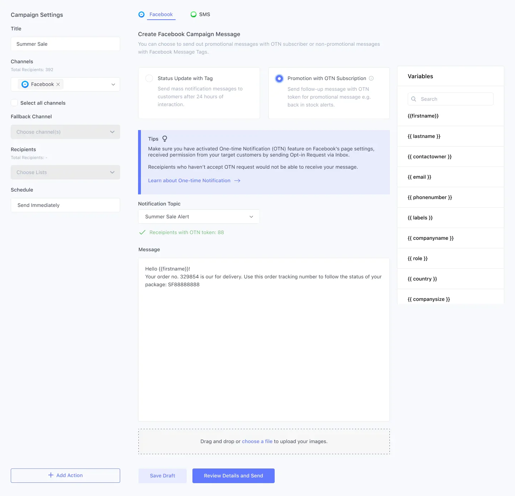
Task: Click the search icon in Variables panel
Action: coord(414,99)
